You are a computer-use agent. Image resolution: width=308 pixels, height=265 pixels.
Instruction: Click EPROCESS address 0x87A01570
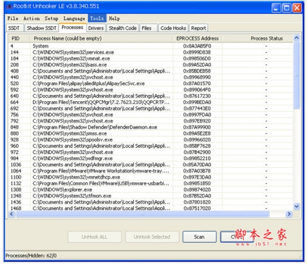197,84
